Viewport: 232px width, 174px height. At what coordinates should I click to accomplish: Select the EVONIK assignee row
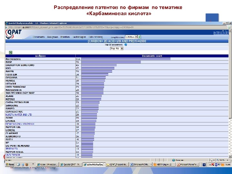(117, 121)
